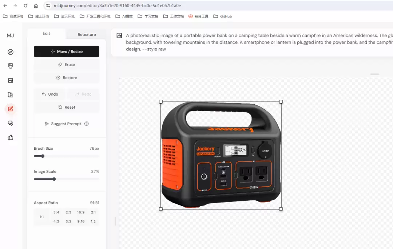Select the red Edit pencil icon in sidebar
The image size is (393, 249).
pos(11,109)
